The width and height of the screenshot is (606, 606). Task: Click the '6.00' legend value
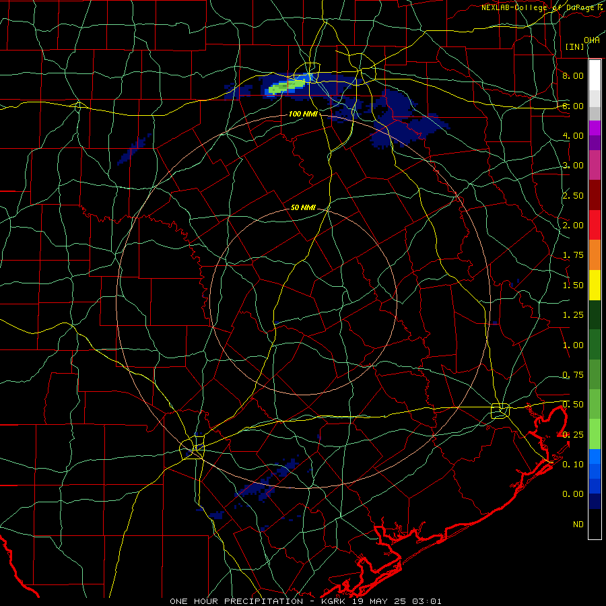573,106
